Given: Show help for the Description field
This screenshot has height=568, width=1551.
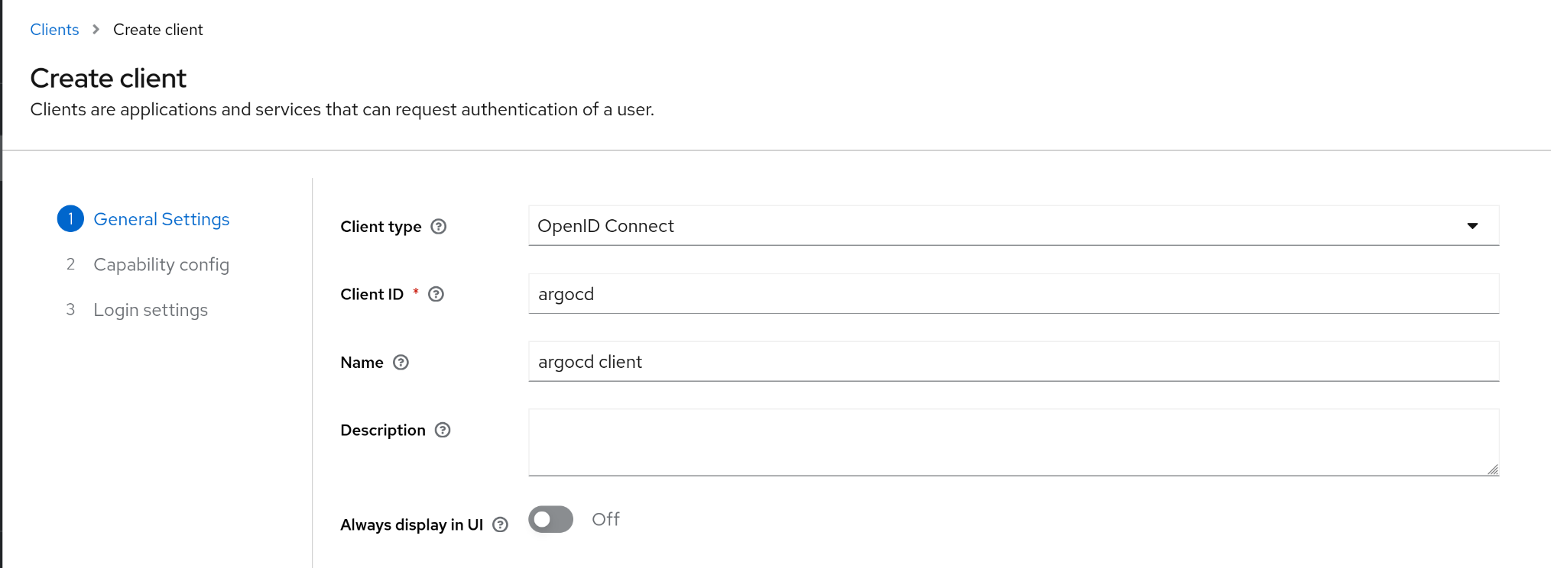Looking at the screenshot, I should click(443, 431).
